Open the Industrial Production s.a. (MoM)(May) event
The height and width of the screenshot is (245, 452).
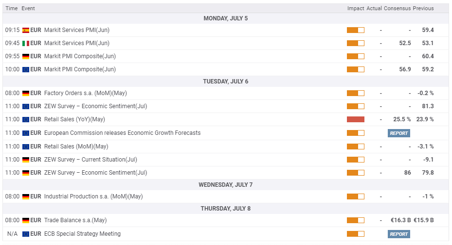click(x=93, y=196)
